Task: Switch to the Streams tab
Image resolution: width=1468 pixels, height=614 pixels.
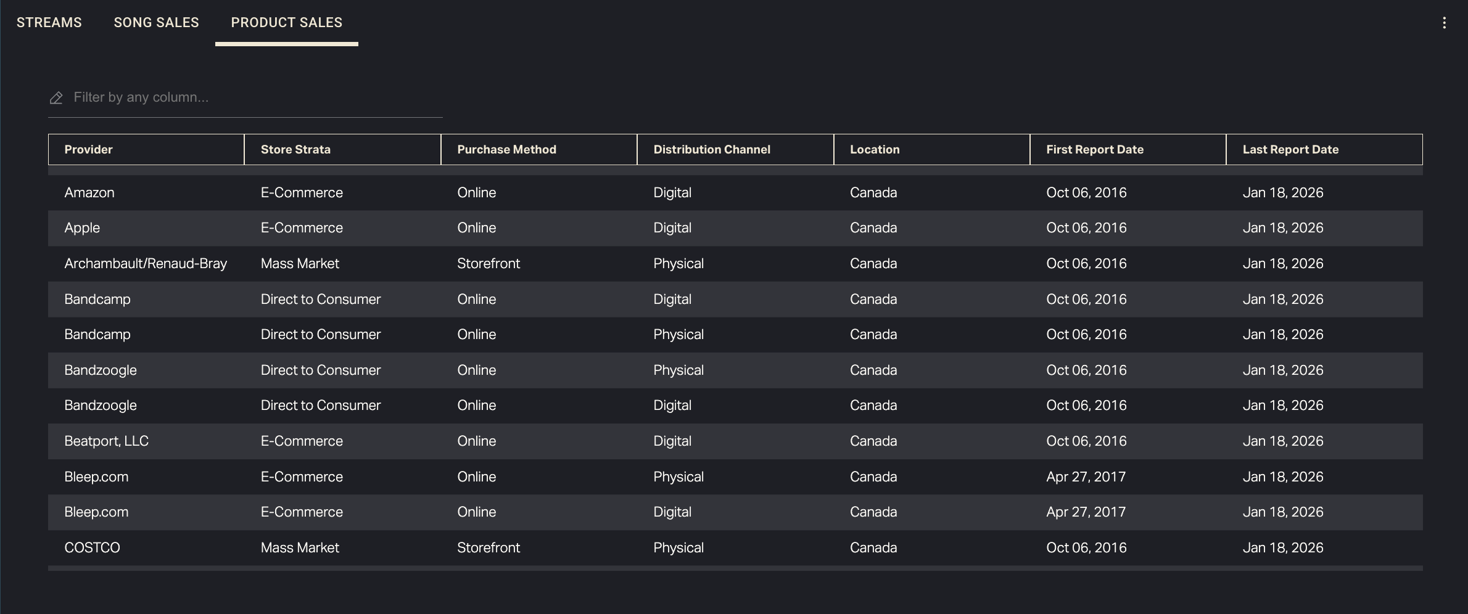Action: [49, 23]
